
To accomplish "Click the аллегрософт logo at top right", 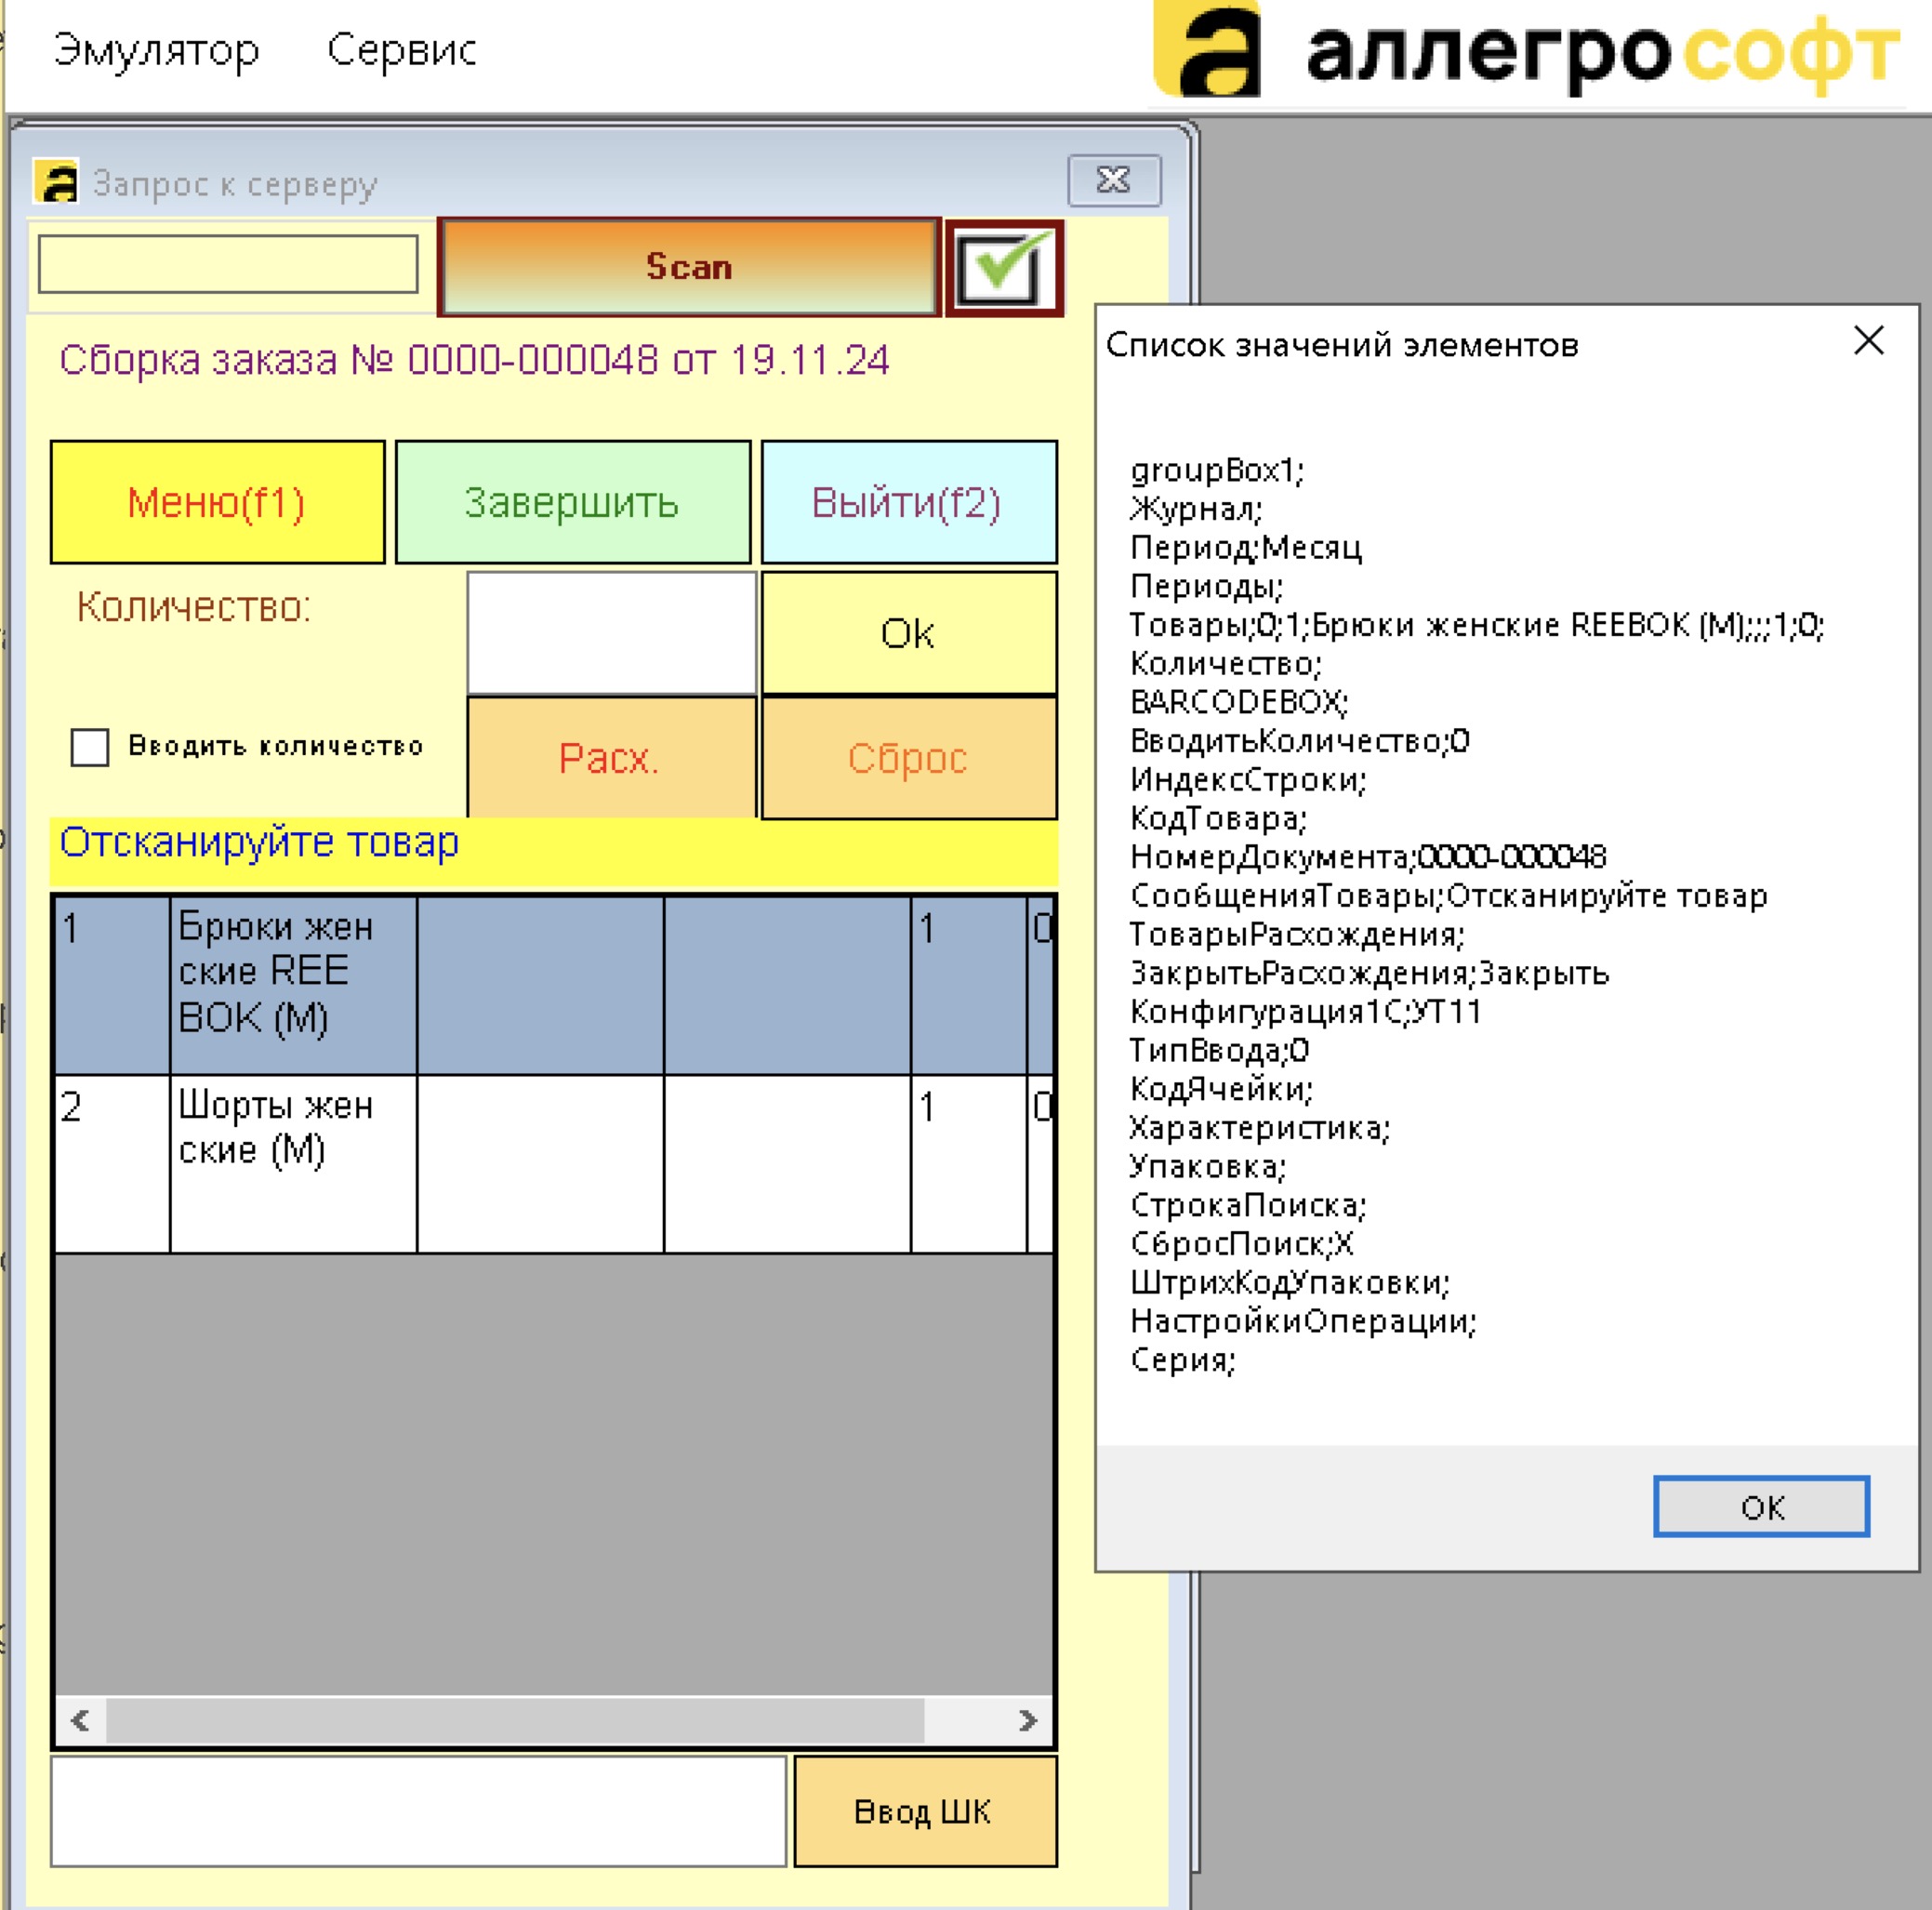I will pyautogui.click(x=1527, y=50).
